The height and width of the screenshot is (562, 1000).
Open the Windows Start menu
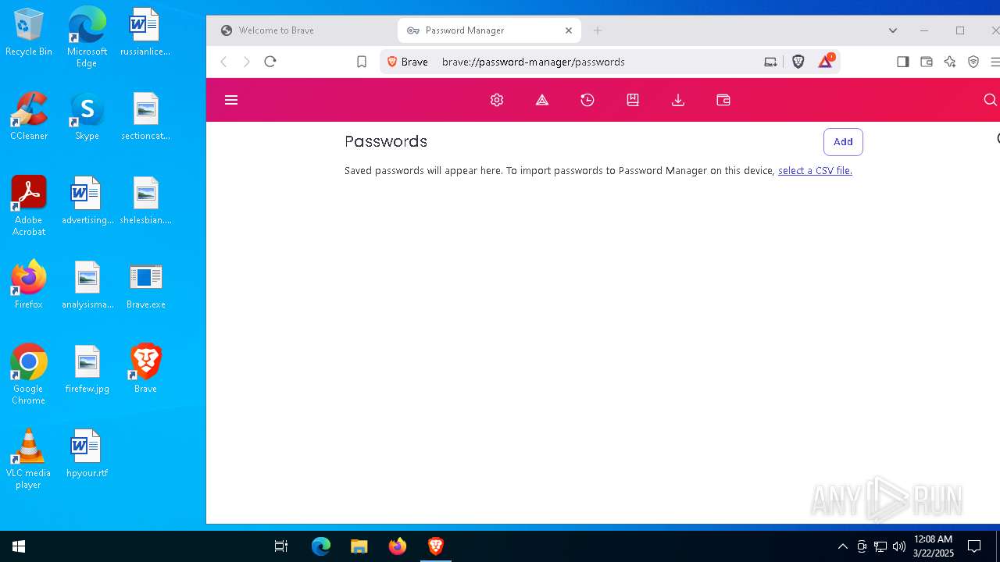19,546
